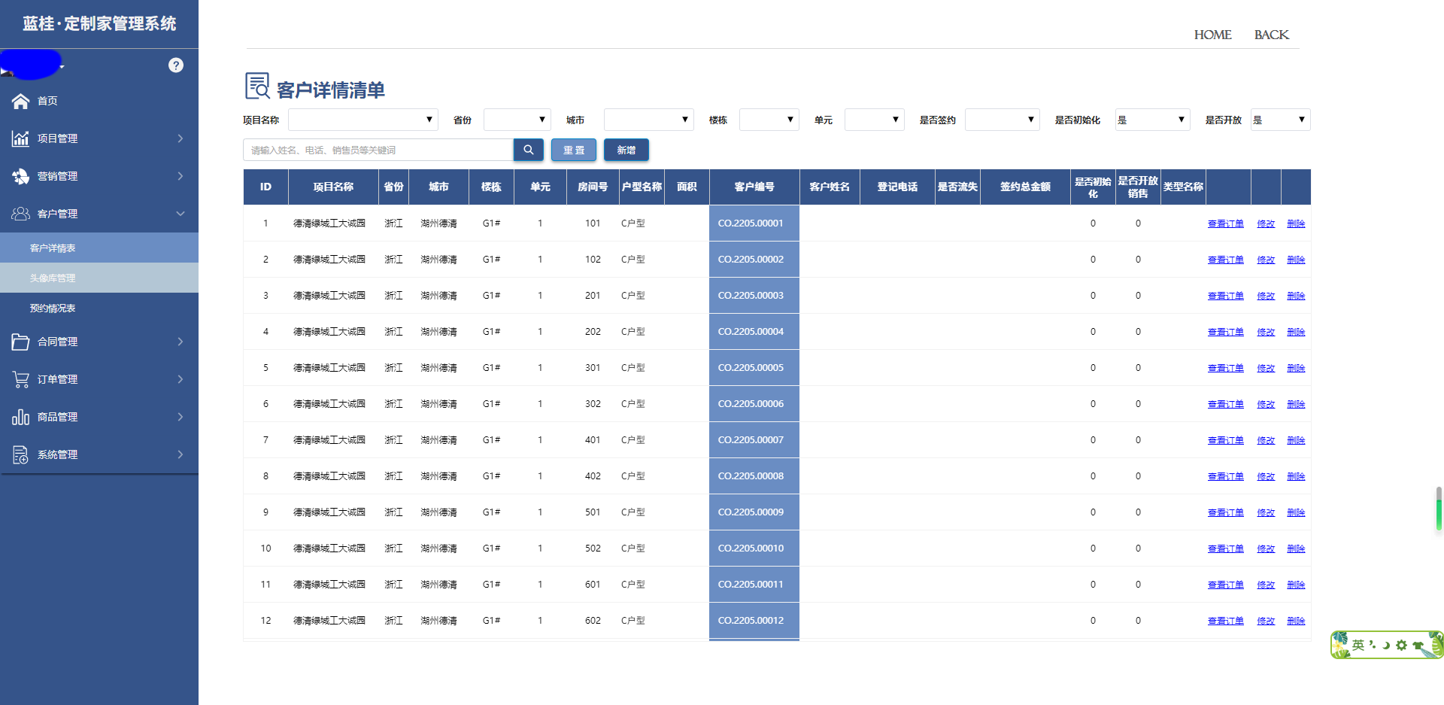
Task: Open the 楼栋 dropdown
Action: tap(769, 120)
